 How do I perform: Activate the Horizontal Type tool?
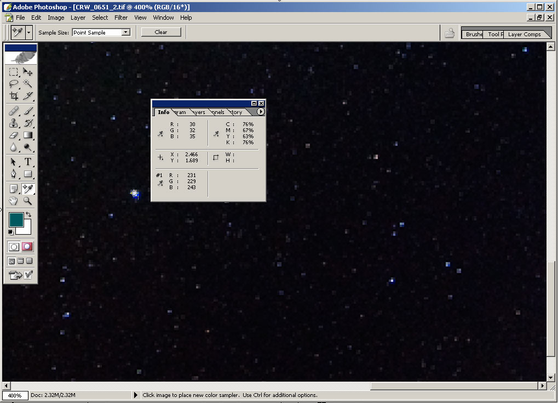coord(28,162)
